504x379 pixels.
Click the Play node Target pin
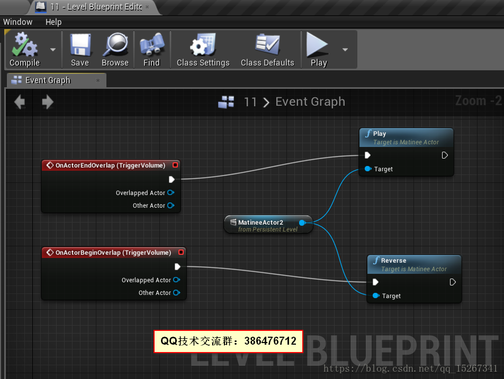coord(368,169)
